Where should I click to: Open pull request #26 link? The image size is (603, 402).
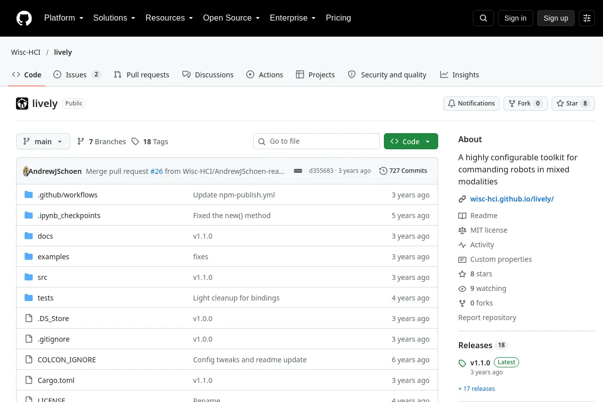157,171
